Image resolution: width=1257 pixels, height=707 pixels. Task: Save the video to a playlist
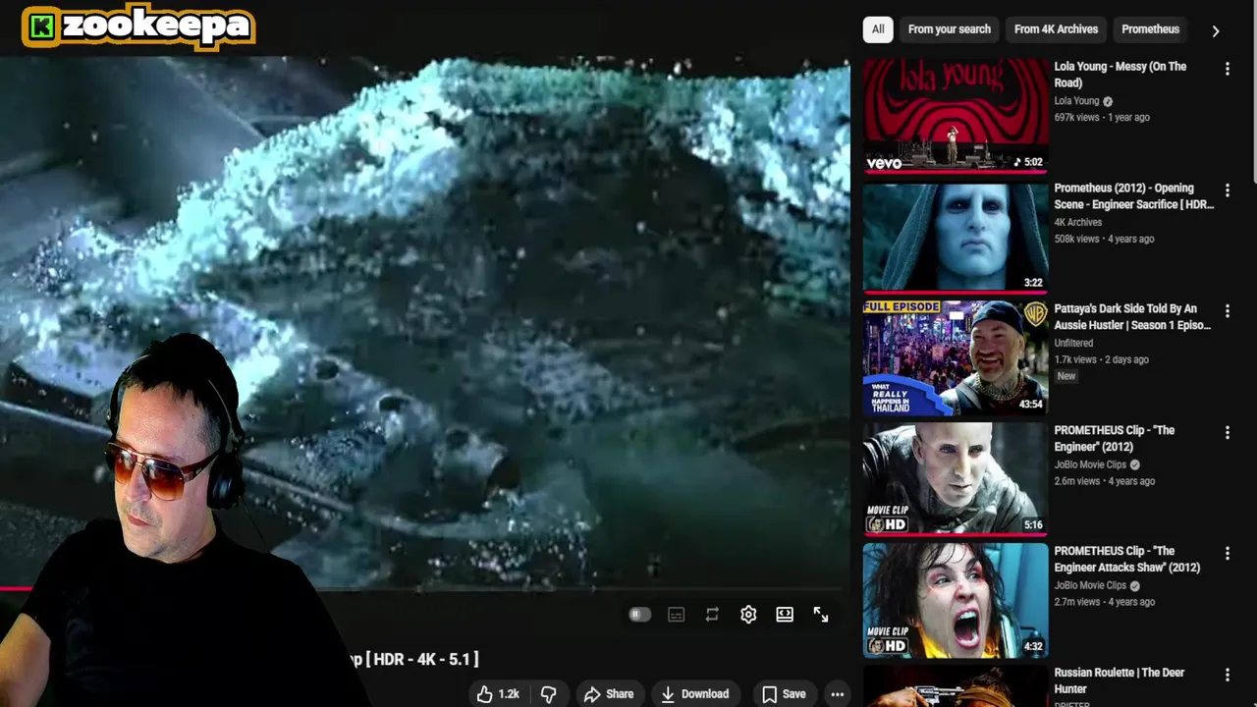785,694
